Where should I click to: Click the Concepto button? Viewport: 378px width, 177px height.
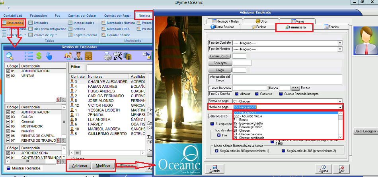tap(220, 63)
